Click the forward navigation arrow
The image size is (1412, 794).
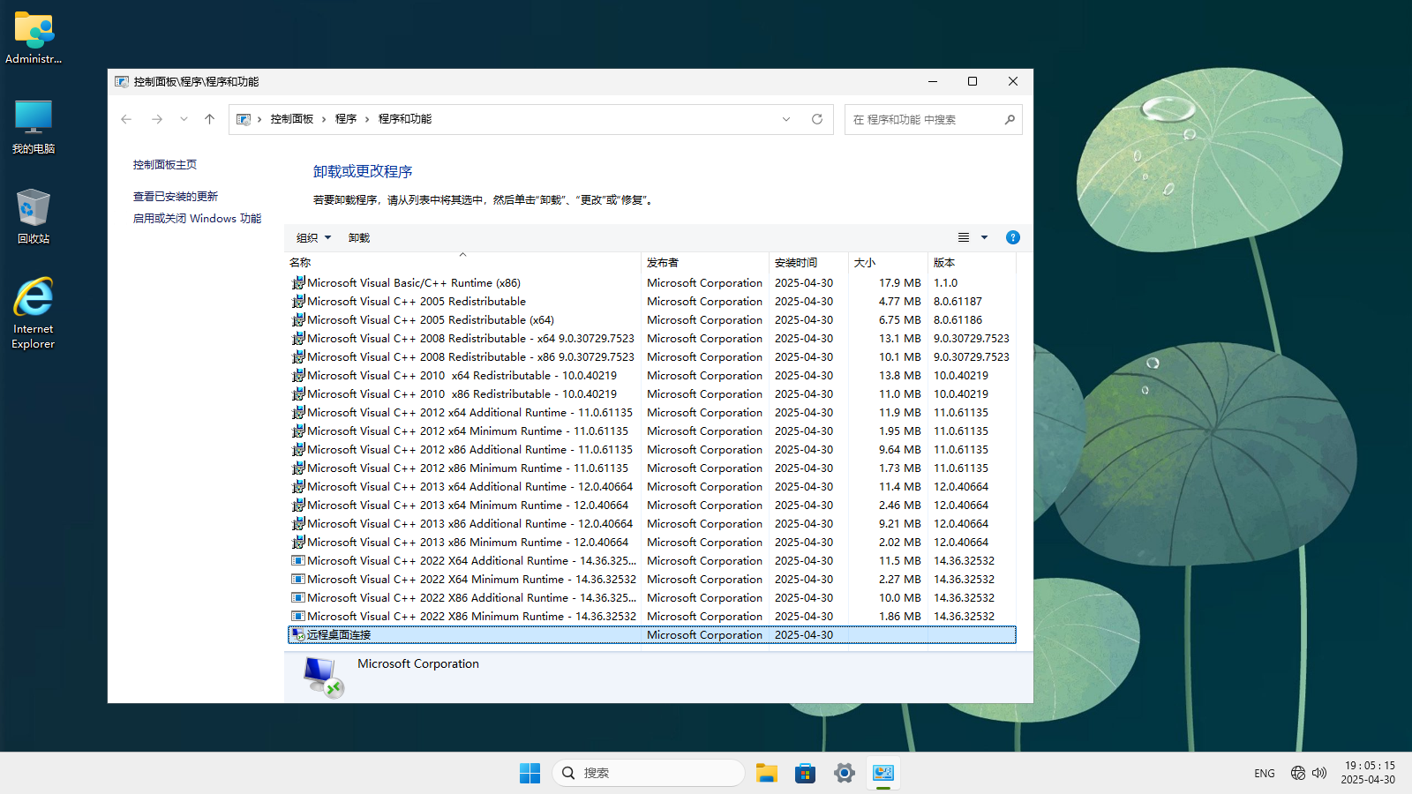click(x=157, y=119)
